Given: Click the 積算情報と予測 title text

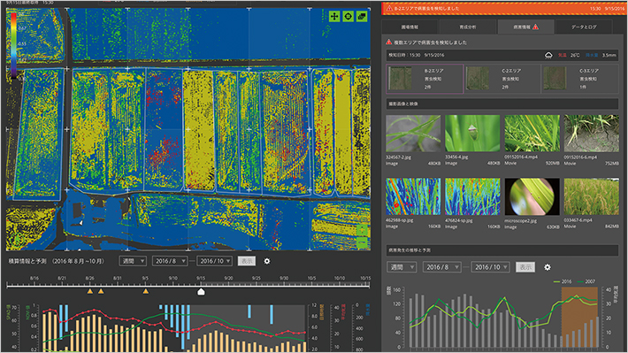Looking at the screenshot, I should click(27, 261).
